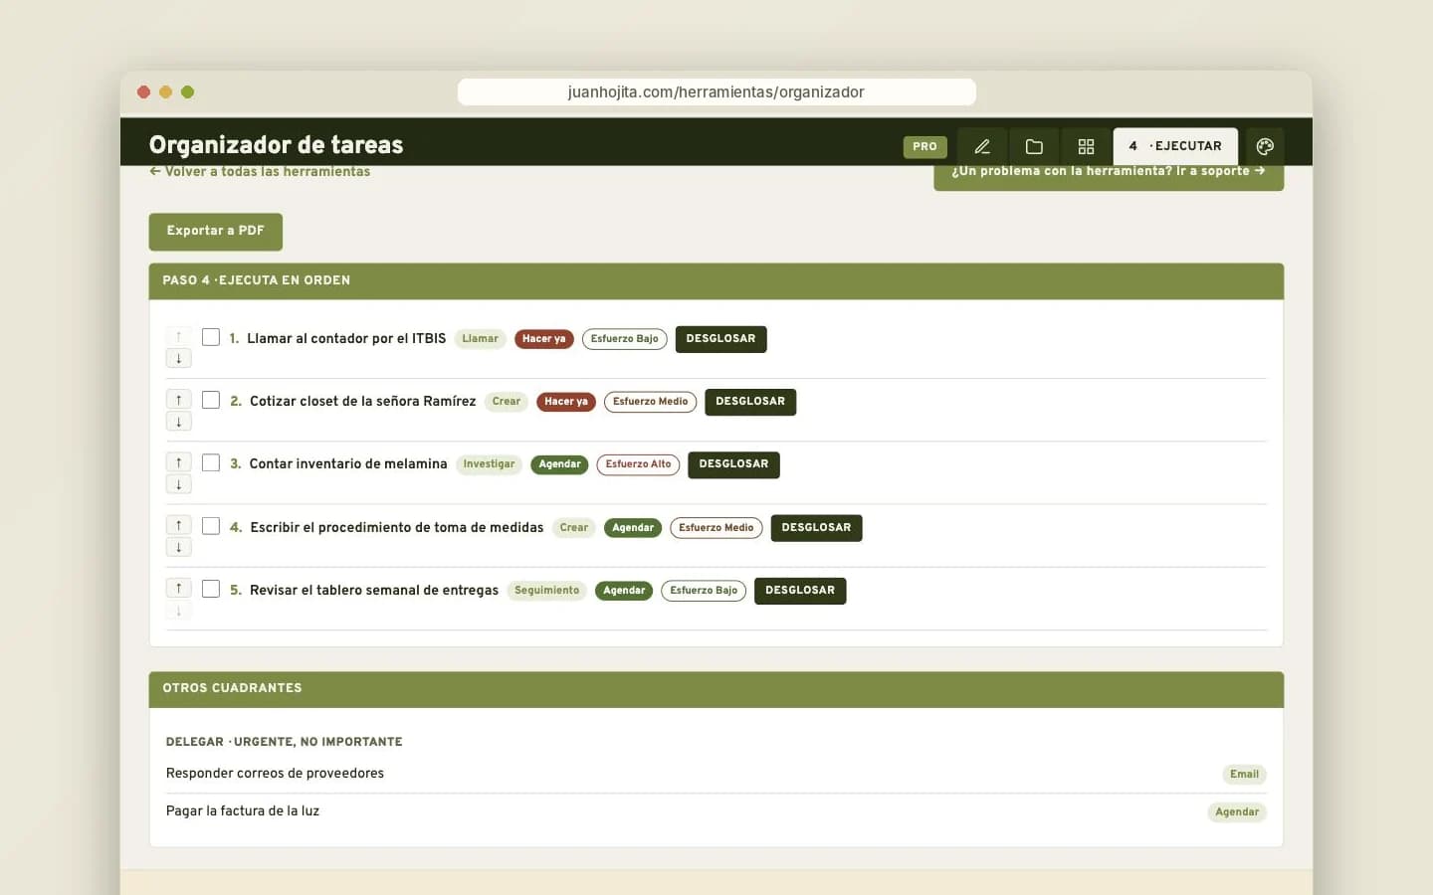Screen dimensions: 1433x895
Task: Move 'Escribir el procedimiento' task up
Action: (x=179, y=525)
